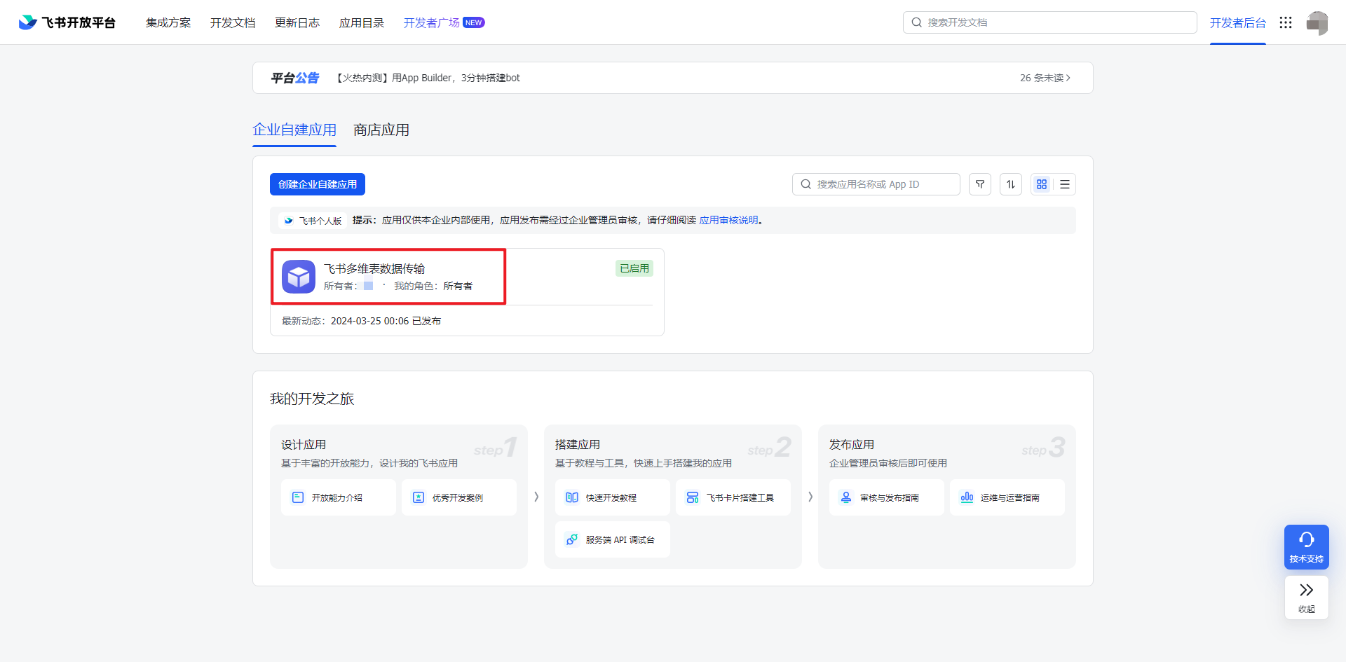Click the 平台公告 label
This screenshot has width=1346, height=662.
point(295,78)
